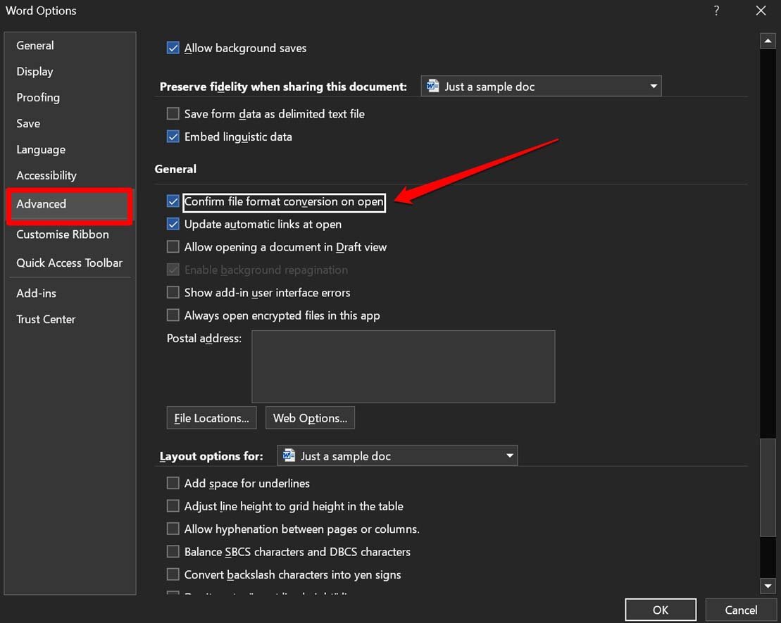
Task: Click the vertical scrollbar thumb
Action: point(768,487)
